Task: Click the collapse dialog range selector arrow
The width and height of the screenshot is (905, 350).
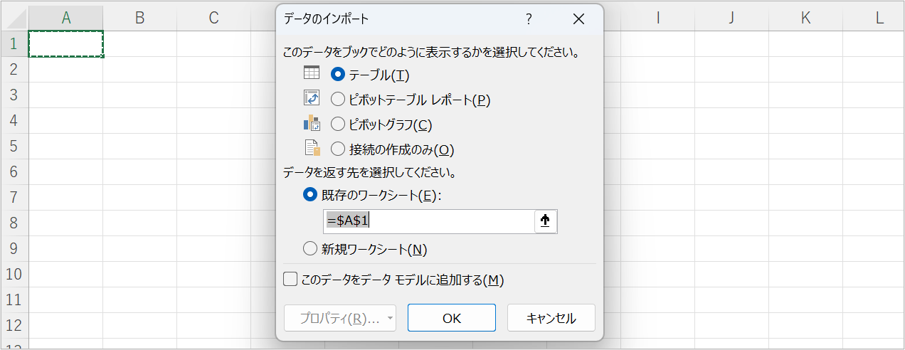Action: [x=545, y=221]
